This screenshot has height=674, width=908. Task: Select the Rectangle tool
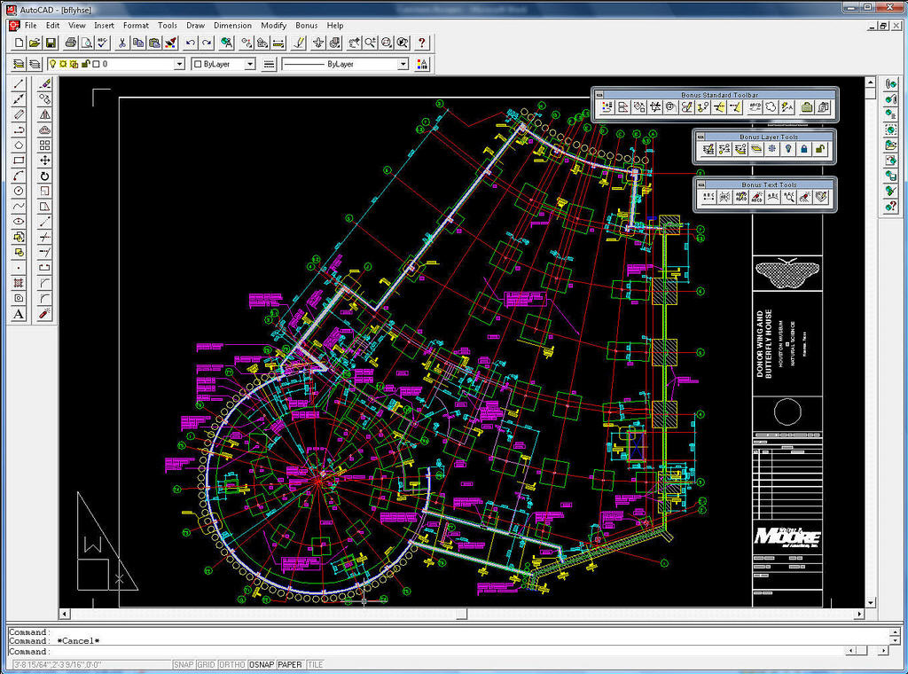pos(19,161)
